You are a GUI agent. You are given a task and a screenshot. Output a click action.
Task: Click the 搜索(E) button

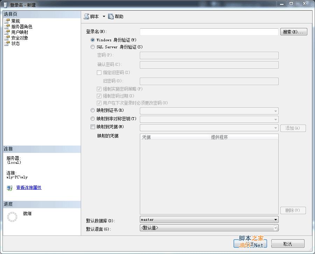[x=293, y=31]
